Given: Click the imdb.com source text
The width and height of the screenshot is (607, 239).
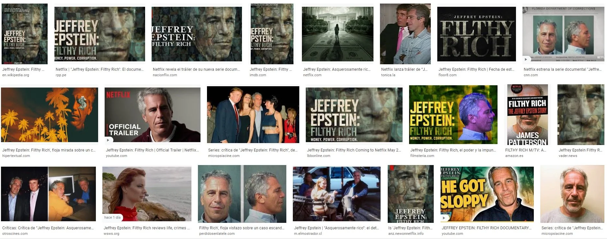Looking at the screenshot, I should [258, 75].
